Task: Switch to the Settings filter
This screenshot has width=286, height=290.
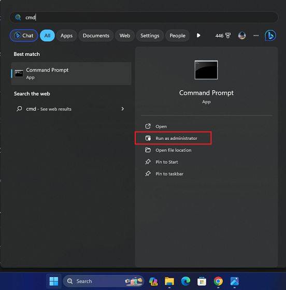Action: [x=150, y=36]
